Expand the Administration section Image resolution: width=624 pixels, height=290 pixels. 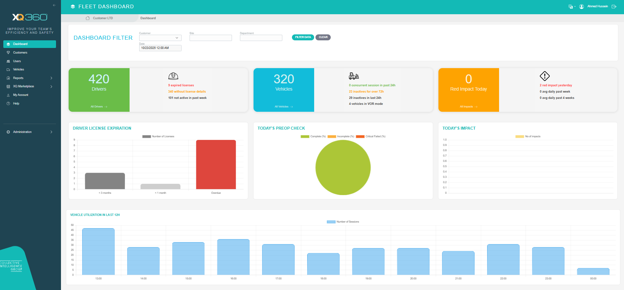[x=29, y=132]
